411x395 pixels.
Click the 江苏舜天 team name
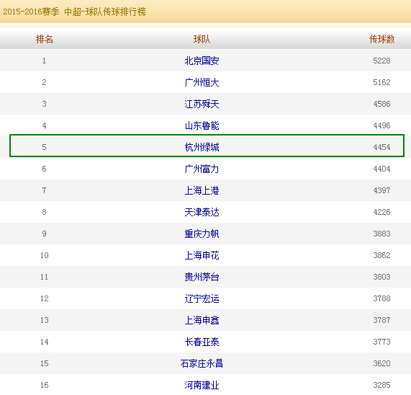pyautogui.click(x=202, y=104)
